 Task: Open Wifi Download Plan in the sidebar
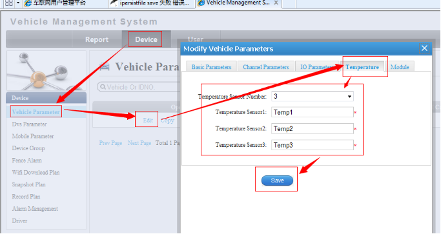[x=36, y=173]
